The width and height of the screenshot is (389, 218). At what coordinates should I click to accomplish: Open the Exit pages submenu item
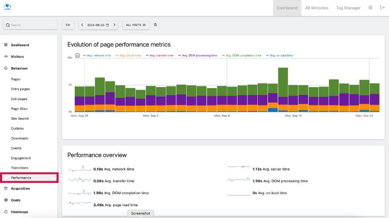pyautogui.click(x=19, y=99)
